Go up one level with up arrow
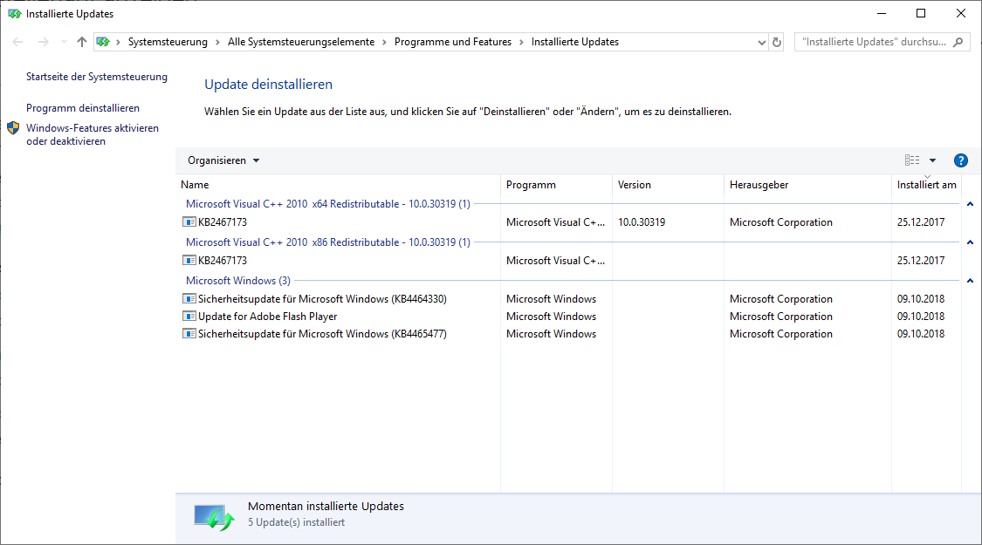 tap(82, 42)
